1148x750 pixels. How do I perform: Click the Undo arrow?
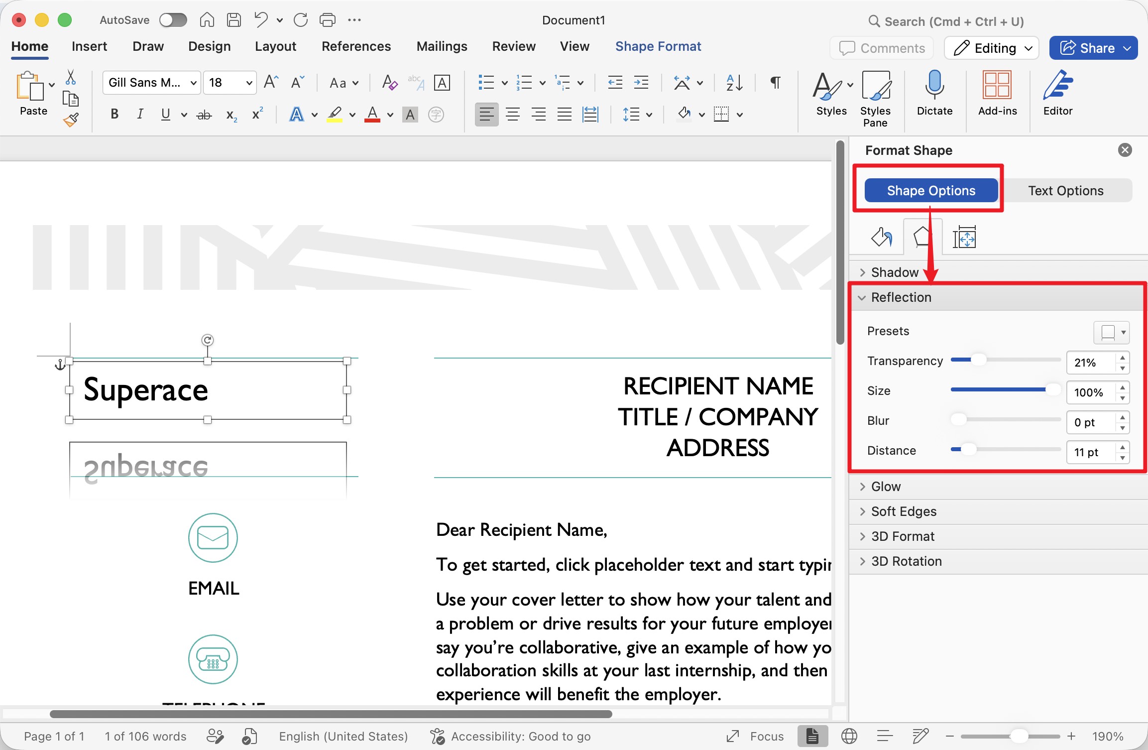261,20
